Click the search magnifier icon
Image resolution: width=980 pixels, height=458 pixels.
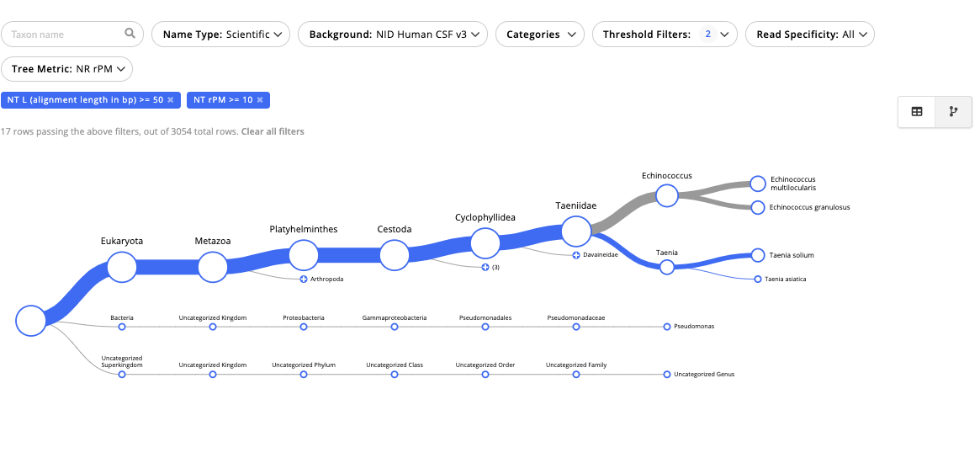pos(130,34)
